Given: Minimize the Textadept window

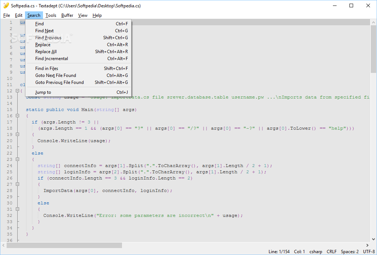Looking at the screenshot, I should (x=334, y=5).
